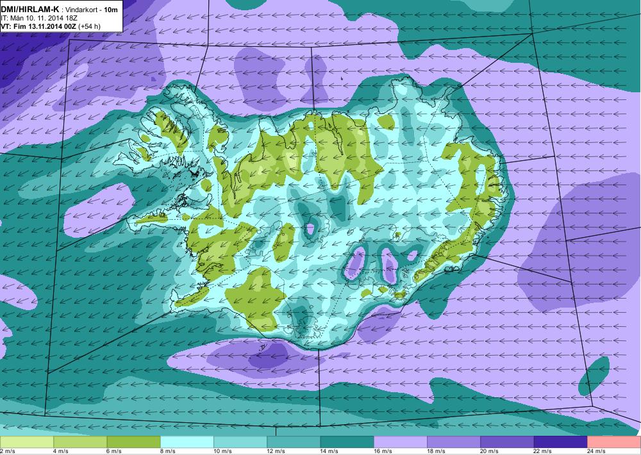The height and width of the screenshot is (455, 641).
Task: Select the violet 20 m/s legend swatch
Action: pyautogui.click(x=507, y=442)
